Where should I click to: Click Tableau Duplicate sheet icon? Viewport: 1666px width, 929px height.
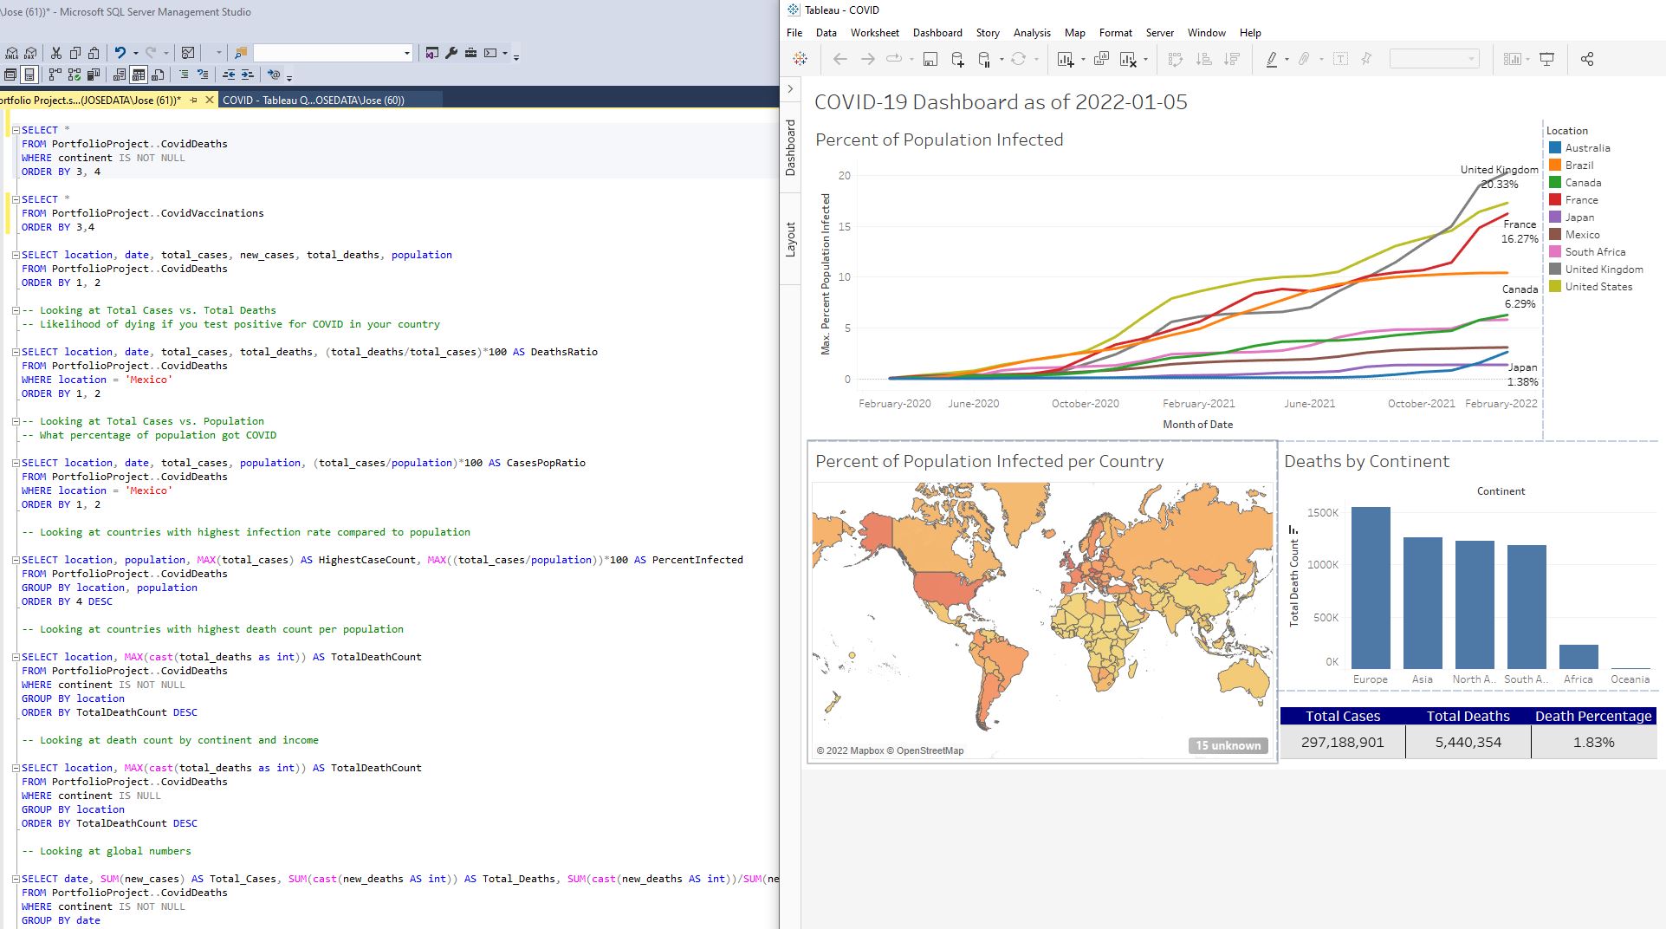coord(1101,59)
